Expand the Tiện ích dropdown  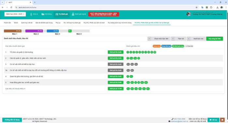(x=179, y=39)
